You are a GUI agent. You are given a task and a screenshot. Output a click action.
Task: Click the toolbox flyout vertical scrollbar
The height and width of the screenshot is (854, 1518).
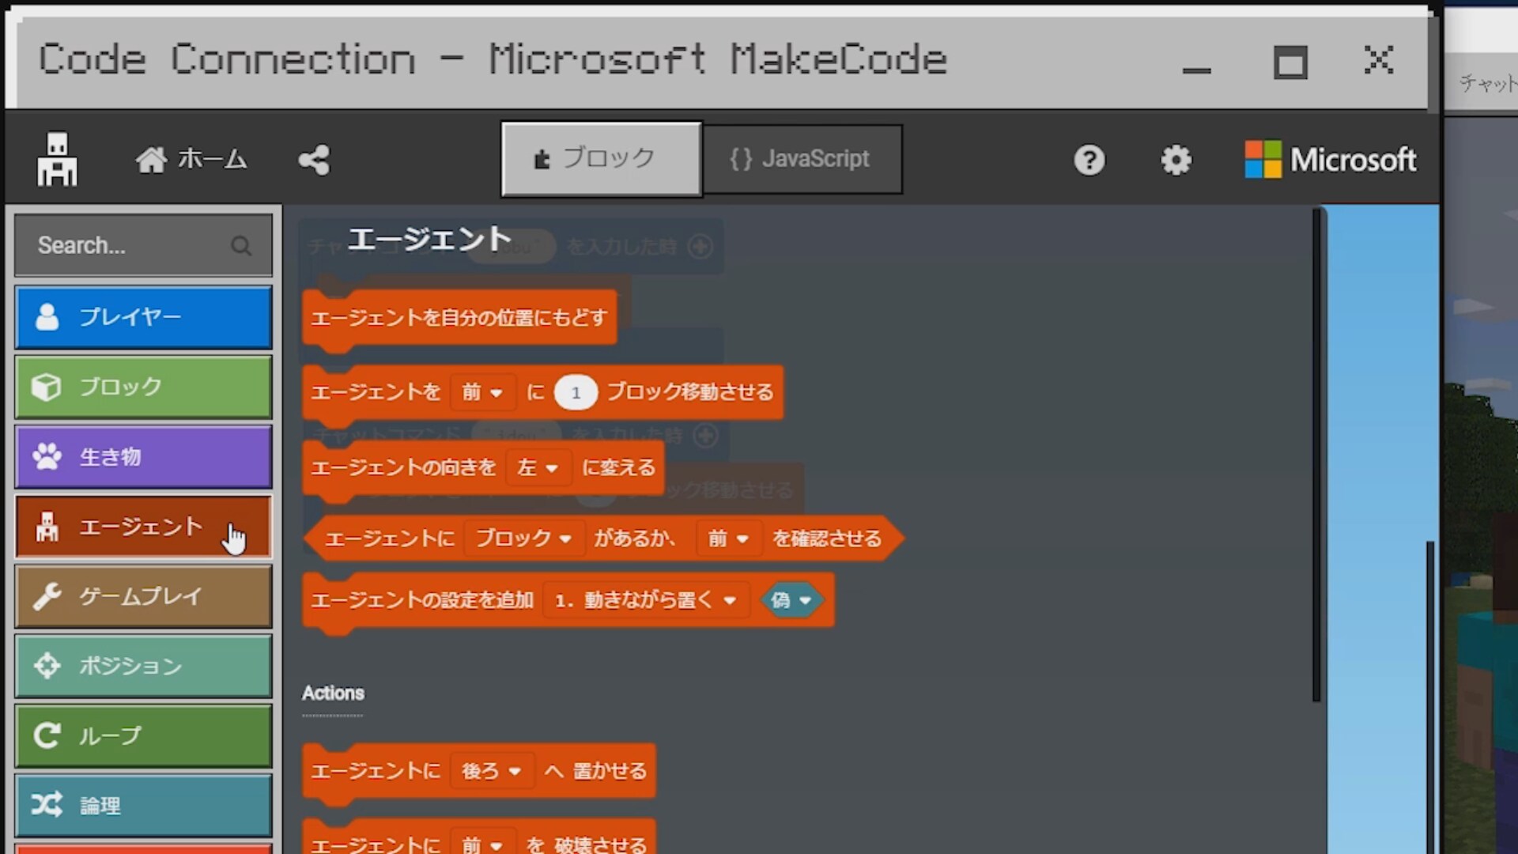click(x=1316, y=455)
